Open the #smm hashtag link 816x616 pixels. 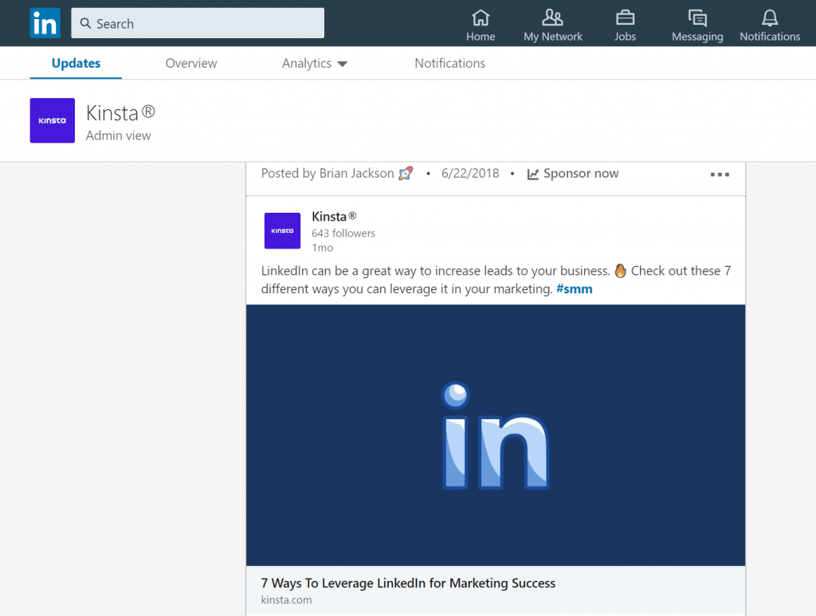coord(575,288)
